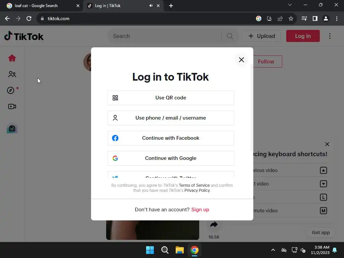View site info lock icon

coord(42,19)
